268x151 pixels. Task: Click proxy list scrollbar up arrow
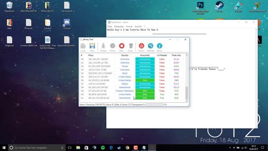(x=186, y=55)
